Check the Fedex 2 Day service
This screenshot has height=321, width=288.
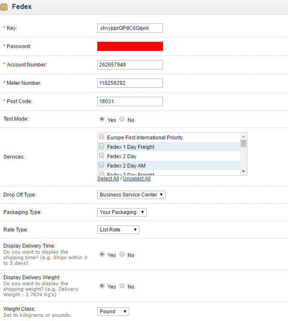point(102,155)
